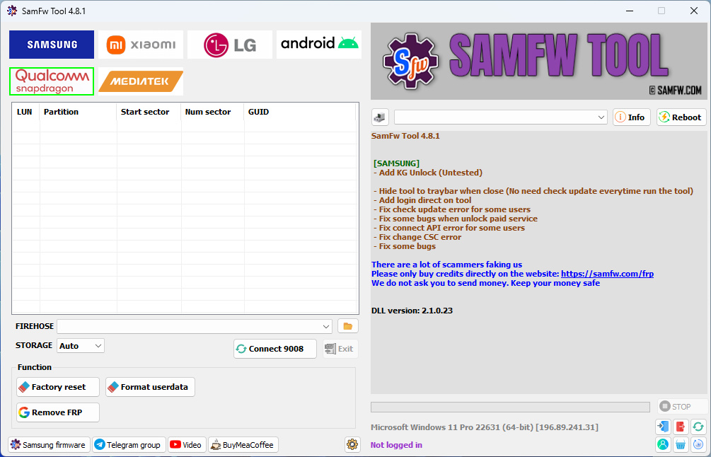The height and width of the screenshot is (457, 711).
Task: Click the device manager icon button
Action: click(x=380, y=117)
